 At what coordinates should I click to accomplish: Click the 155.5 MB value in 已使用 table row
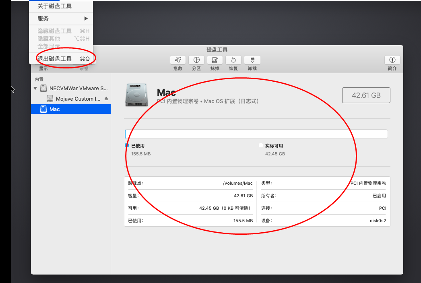point(243,221)
